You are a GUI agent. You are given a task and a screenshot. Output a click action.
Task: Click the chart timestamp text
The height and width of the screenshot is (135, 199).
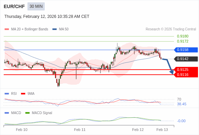point(47,17)
